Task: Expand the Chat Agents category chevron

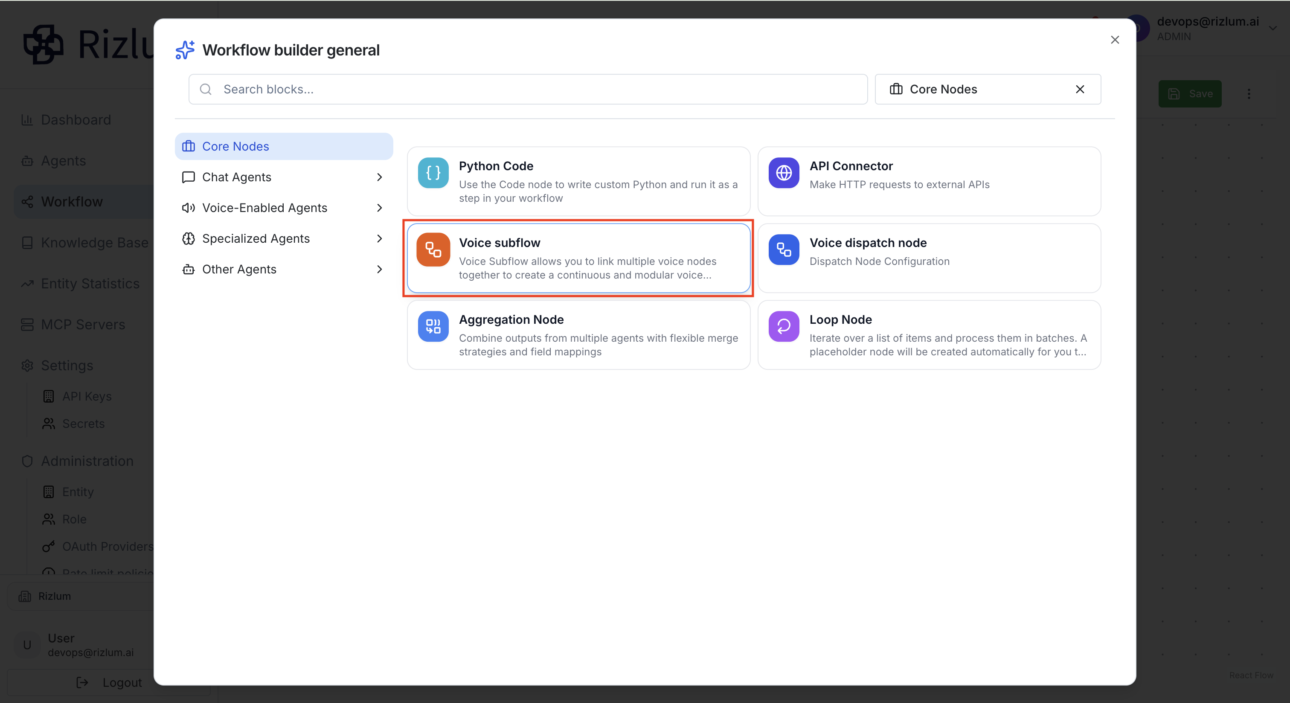Action: point(379,177)
